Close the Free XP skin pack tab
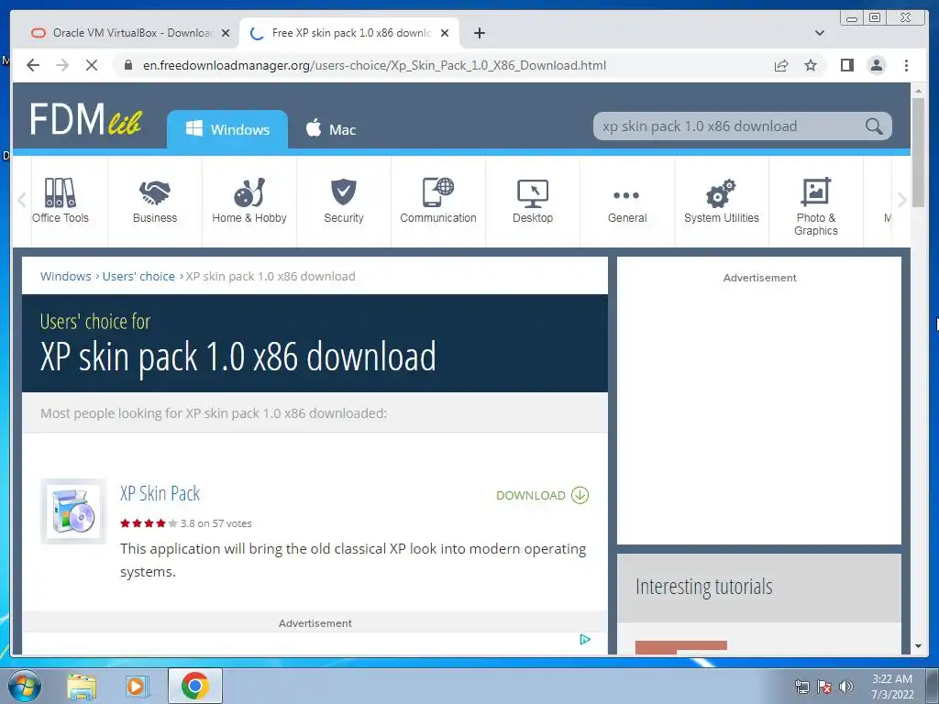The image size is (939, 704). [x=445, y=33]
